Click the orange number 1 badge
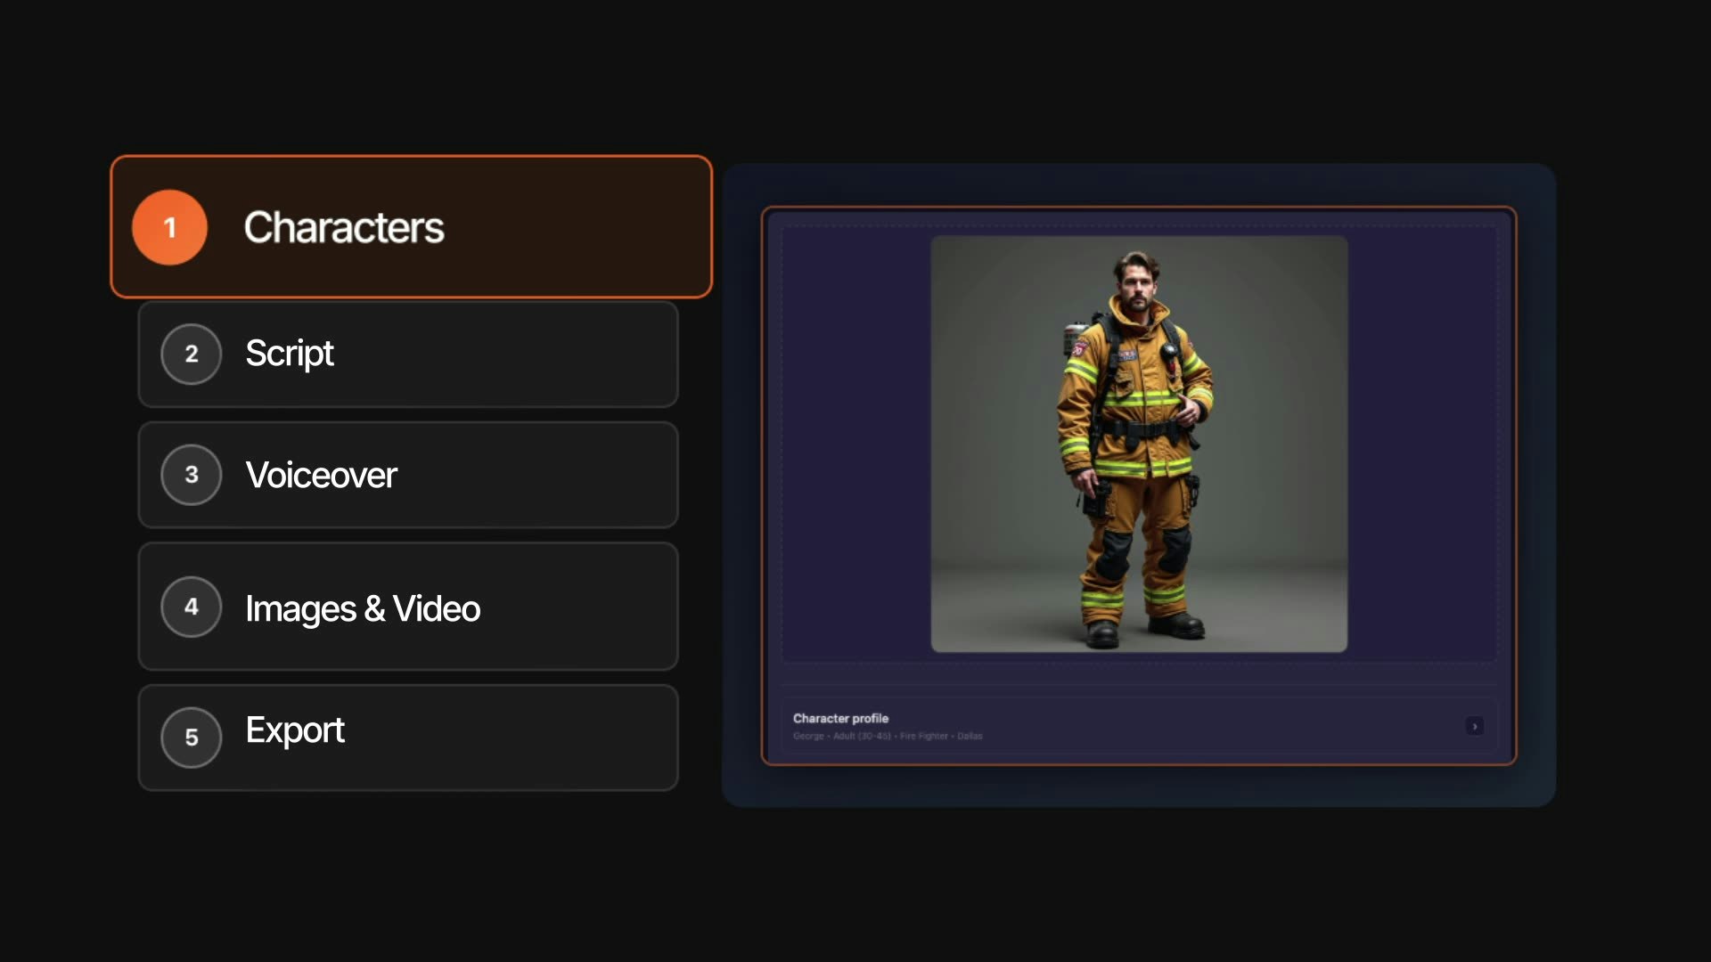This screenshot has height=962, width=1711. tap(169, 227)
